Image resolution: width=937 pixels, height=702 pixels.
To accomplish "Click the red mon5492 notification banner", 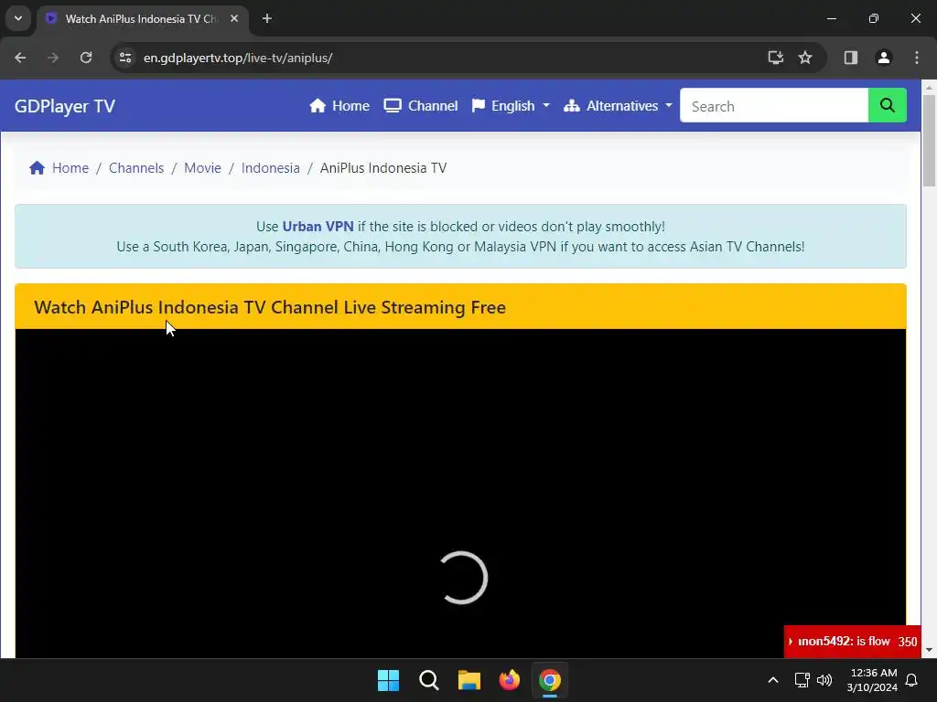I will pyautogui.click(x=852, y=642).
